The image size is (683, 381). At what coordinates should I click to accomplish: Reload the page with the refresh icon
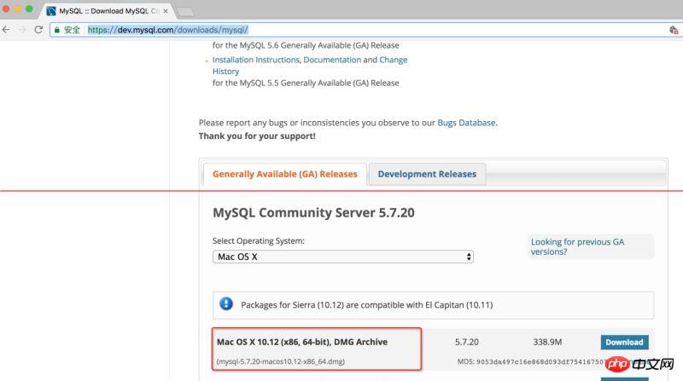(38, 30)
